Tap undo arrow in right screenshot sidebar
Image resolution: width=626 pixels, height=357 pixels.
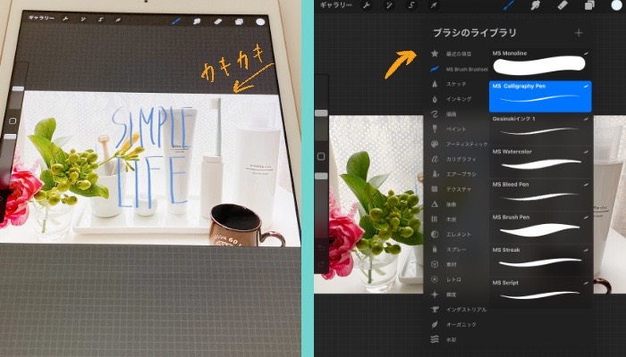pyautogui.click(x=321, y=248)
